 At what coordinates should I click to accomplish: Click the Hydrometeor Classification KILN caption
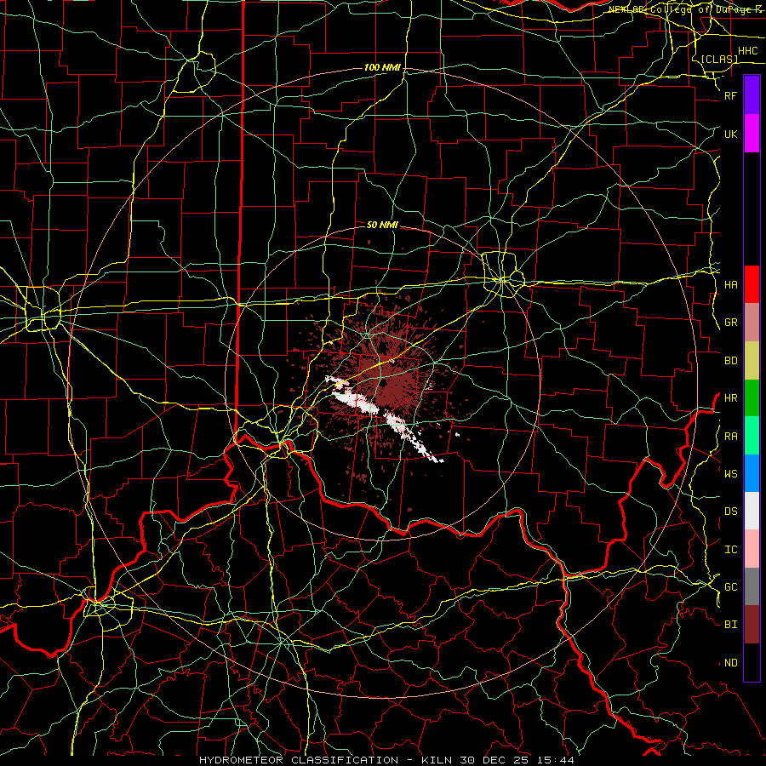386,760
